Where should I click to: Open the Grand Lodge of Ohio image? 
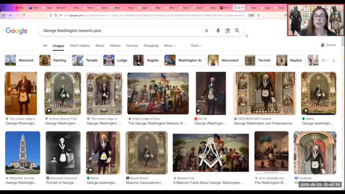[x=158, y=93]
